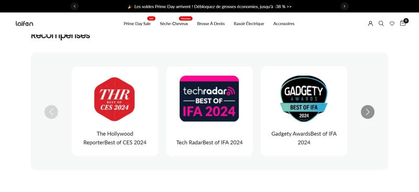Slide awards carousel to previous
419x192 pixels.
(x=51, y=112)
